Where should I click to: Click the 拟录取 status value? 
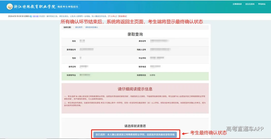[153, 75]
